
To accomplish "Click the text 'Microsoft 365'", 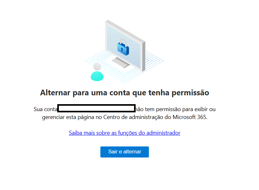I will tap(189, 117).
